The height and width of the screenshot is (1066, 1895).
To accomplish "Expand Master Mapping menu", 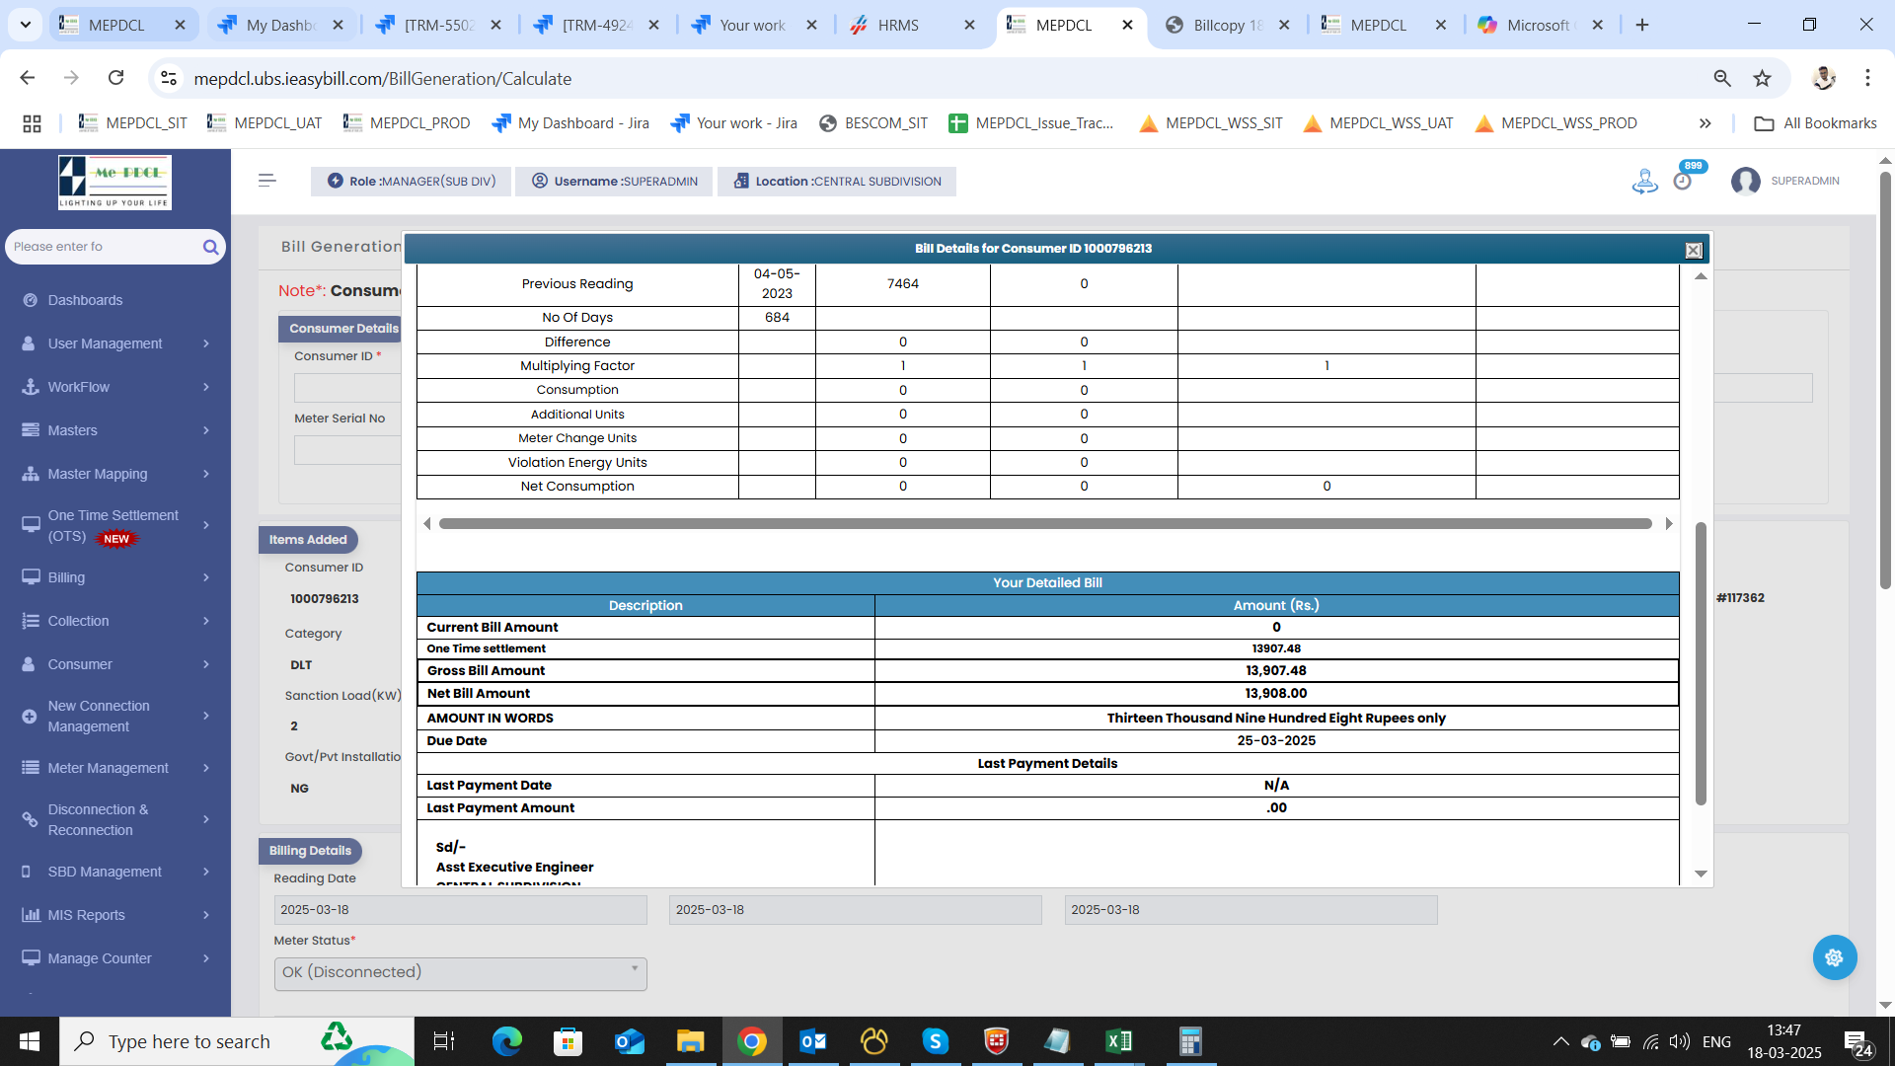I will coord(115,474).
